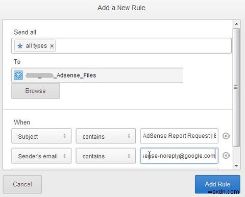Click the 'To' label
Viewport: 245px width, 197px height.
click(17, 62)
